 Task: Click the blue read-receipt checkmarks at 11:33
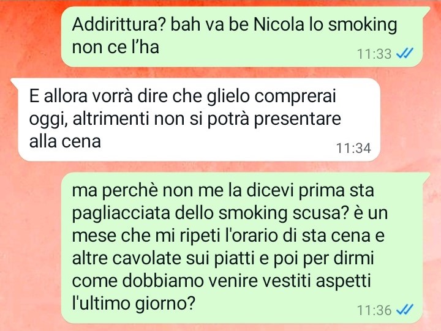pos(405,53)
